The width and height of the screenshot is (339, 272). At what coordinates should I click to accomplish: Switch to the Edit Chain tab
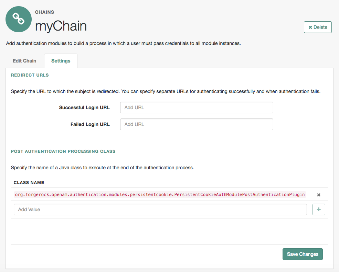24,61
